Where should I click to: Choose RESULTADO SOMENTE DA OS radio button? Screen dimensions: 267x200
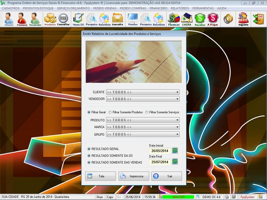[x=89, y=156]
